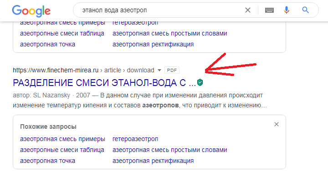Image resolution: width=328 pixels, height=182 pixels.
Task: Close the lower Похожие запросы box
Action: [x=277, y=124]
